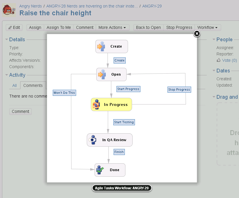Click the Vote thumbs-up icon
Screen dimensions: 239x198
click(219, 60)
